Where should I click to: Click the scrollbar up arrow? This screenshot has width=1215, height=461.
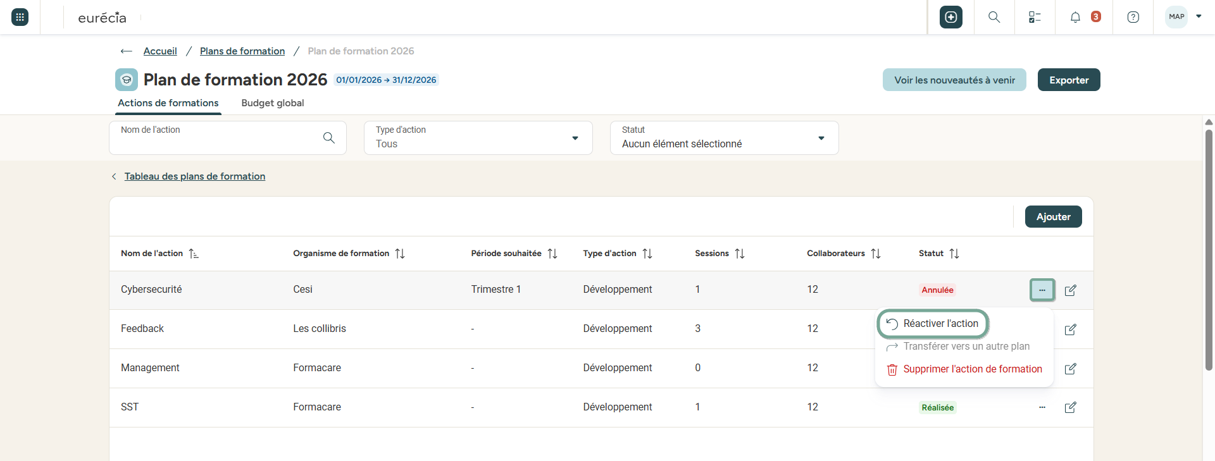coord(1209,122)
